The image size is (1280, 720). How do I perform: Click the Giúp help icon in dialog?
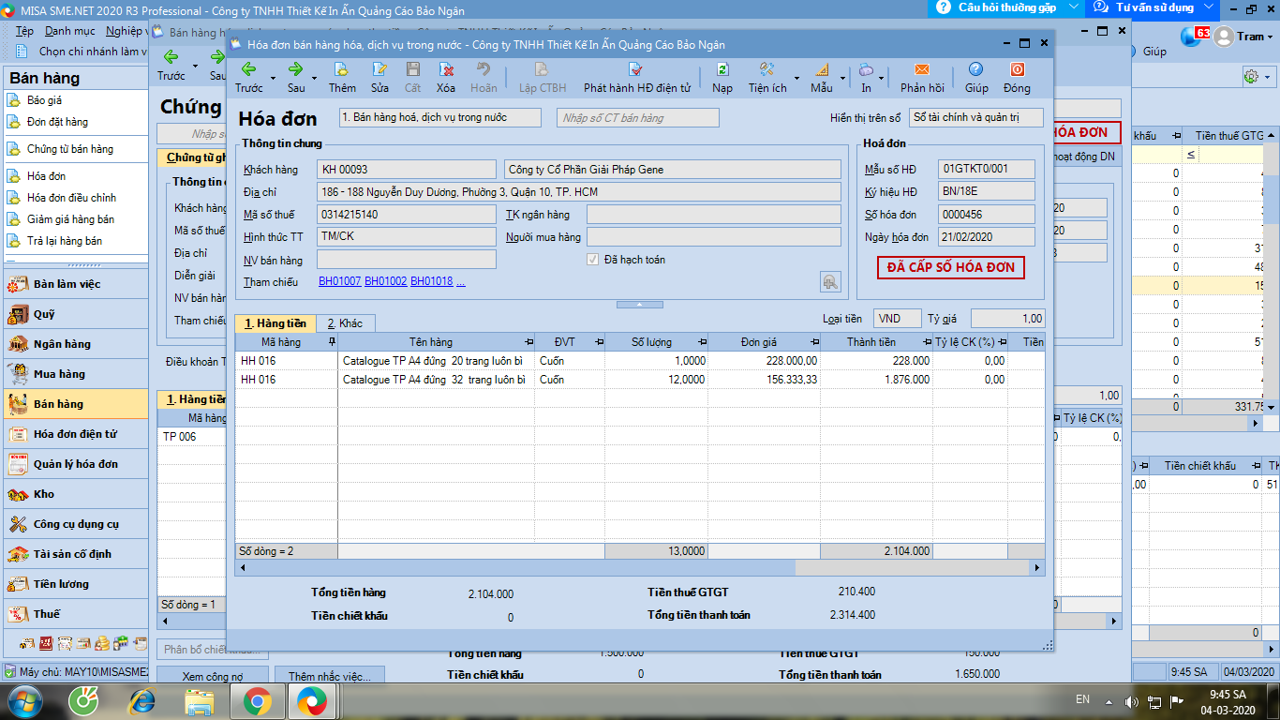pos(976,69)
